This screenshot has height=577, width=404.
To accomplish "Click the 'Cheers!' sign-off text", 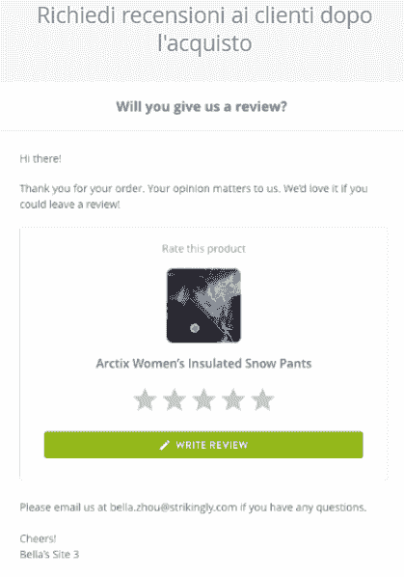I will (38, 538).
